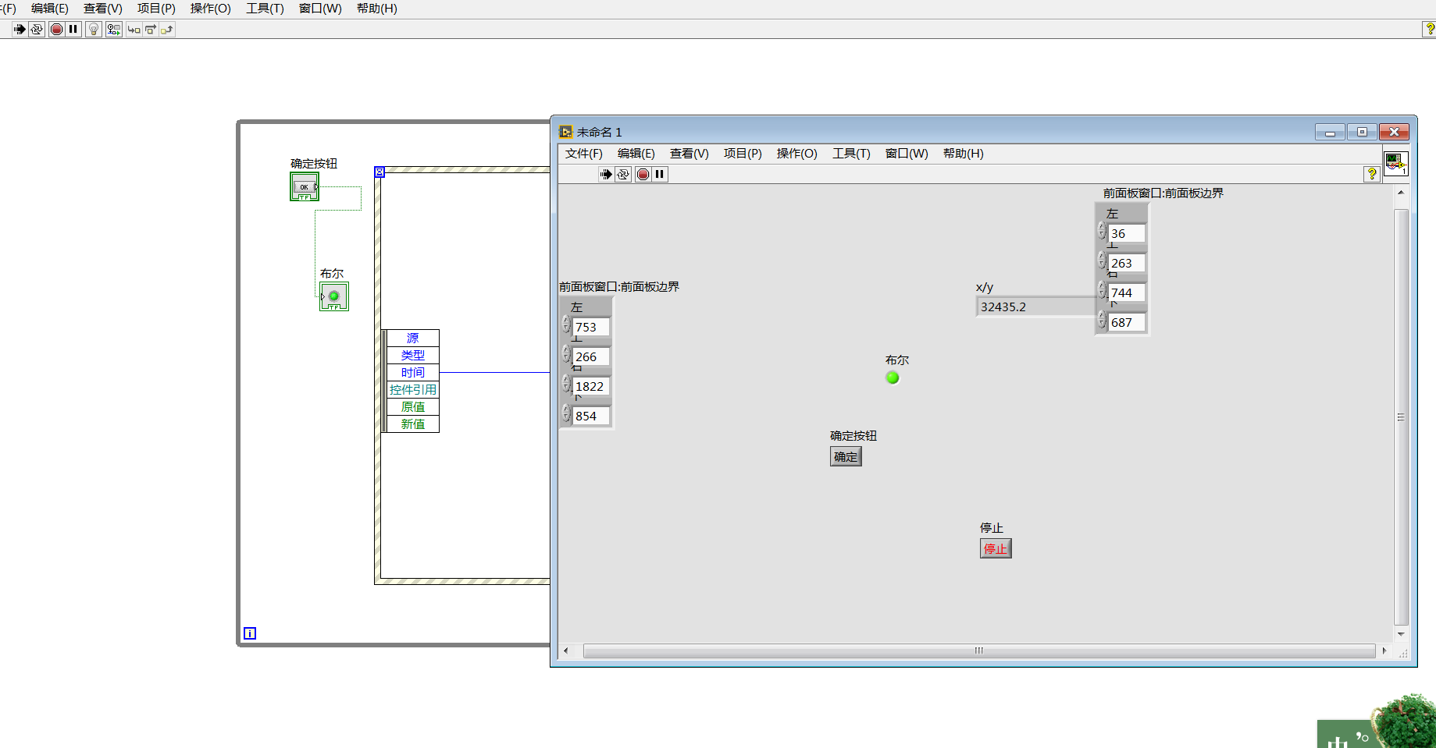The width and height of the screenshot is (1436, 748).
Task: Increment the 753 left bound stepper
Action: (x=566, y=321)
